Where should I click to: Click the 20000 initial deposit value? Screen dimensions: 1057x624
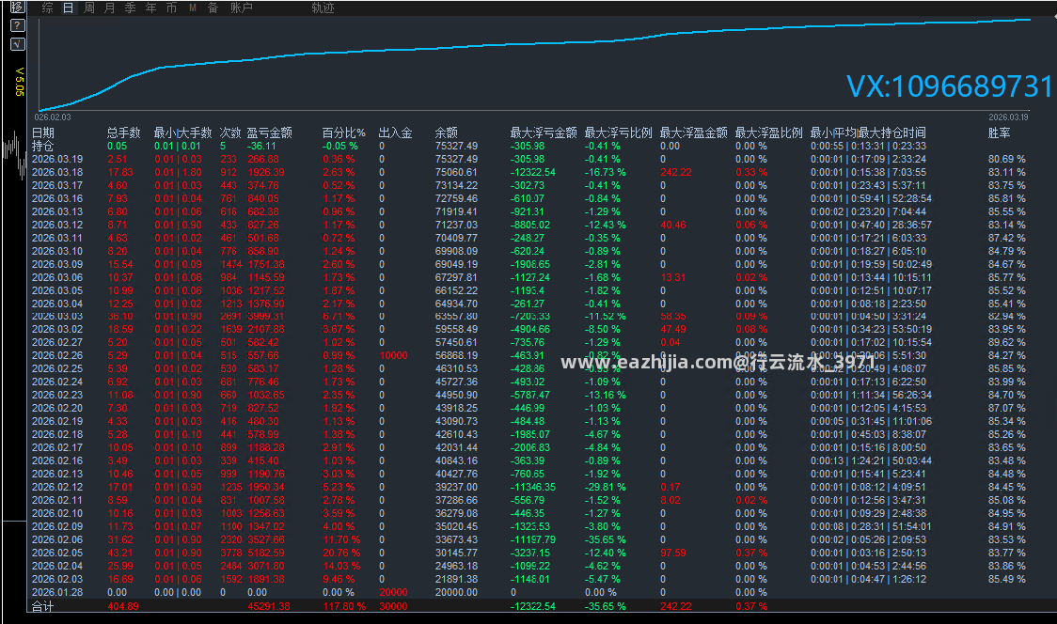click(x=393, y=592)
